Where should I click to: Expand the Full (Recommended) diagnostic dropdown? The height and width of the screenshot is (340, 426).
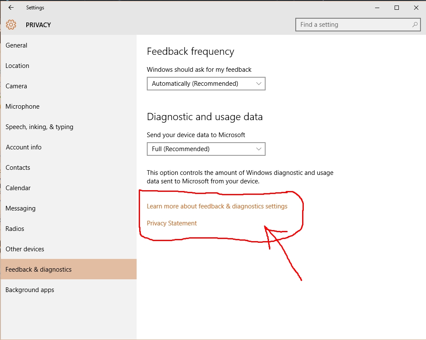tap(206, 149)
